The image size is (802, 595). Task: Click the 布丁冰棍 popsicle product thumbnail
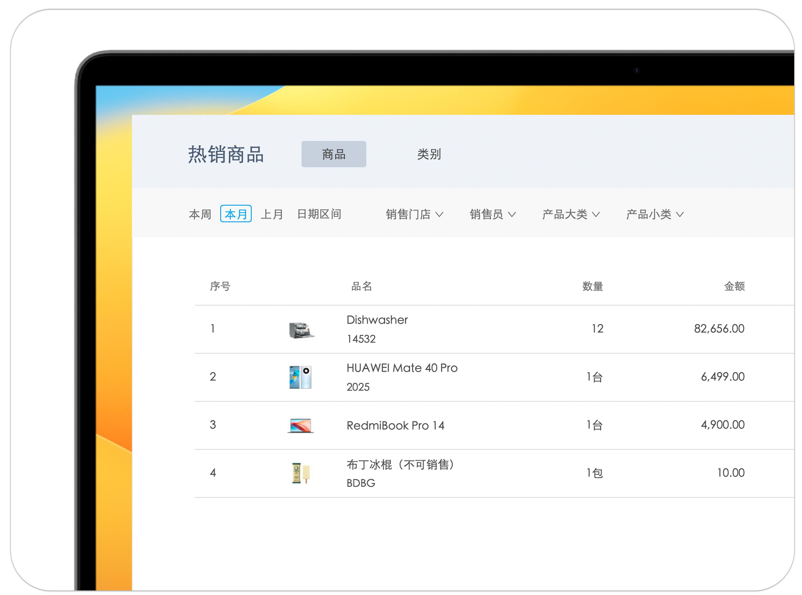point(300,473)
